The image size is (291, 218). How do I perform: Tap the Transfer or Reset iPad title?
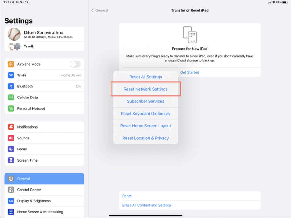(190, 11)
